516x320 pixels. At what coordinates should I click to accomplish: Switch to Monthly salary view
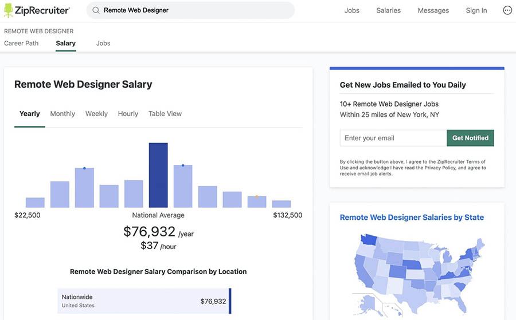(x=62, y=114)
